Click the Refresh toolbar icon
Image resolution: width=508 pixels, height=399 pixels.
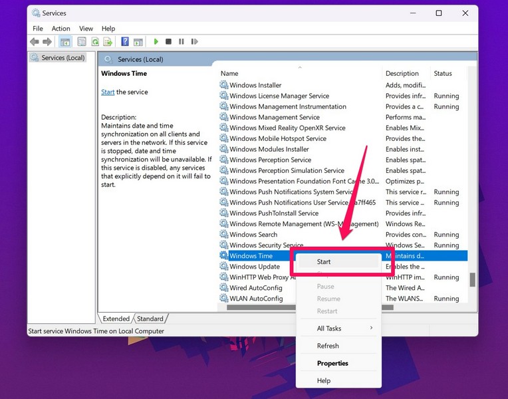point(95,42)
